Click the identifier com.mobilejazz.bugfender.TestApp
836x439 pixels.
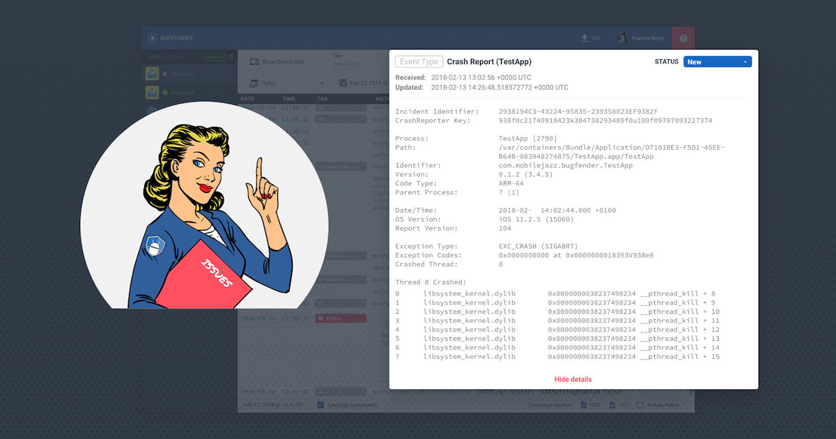[566, 166]
